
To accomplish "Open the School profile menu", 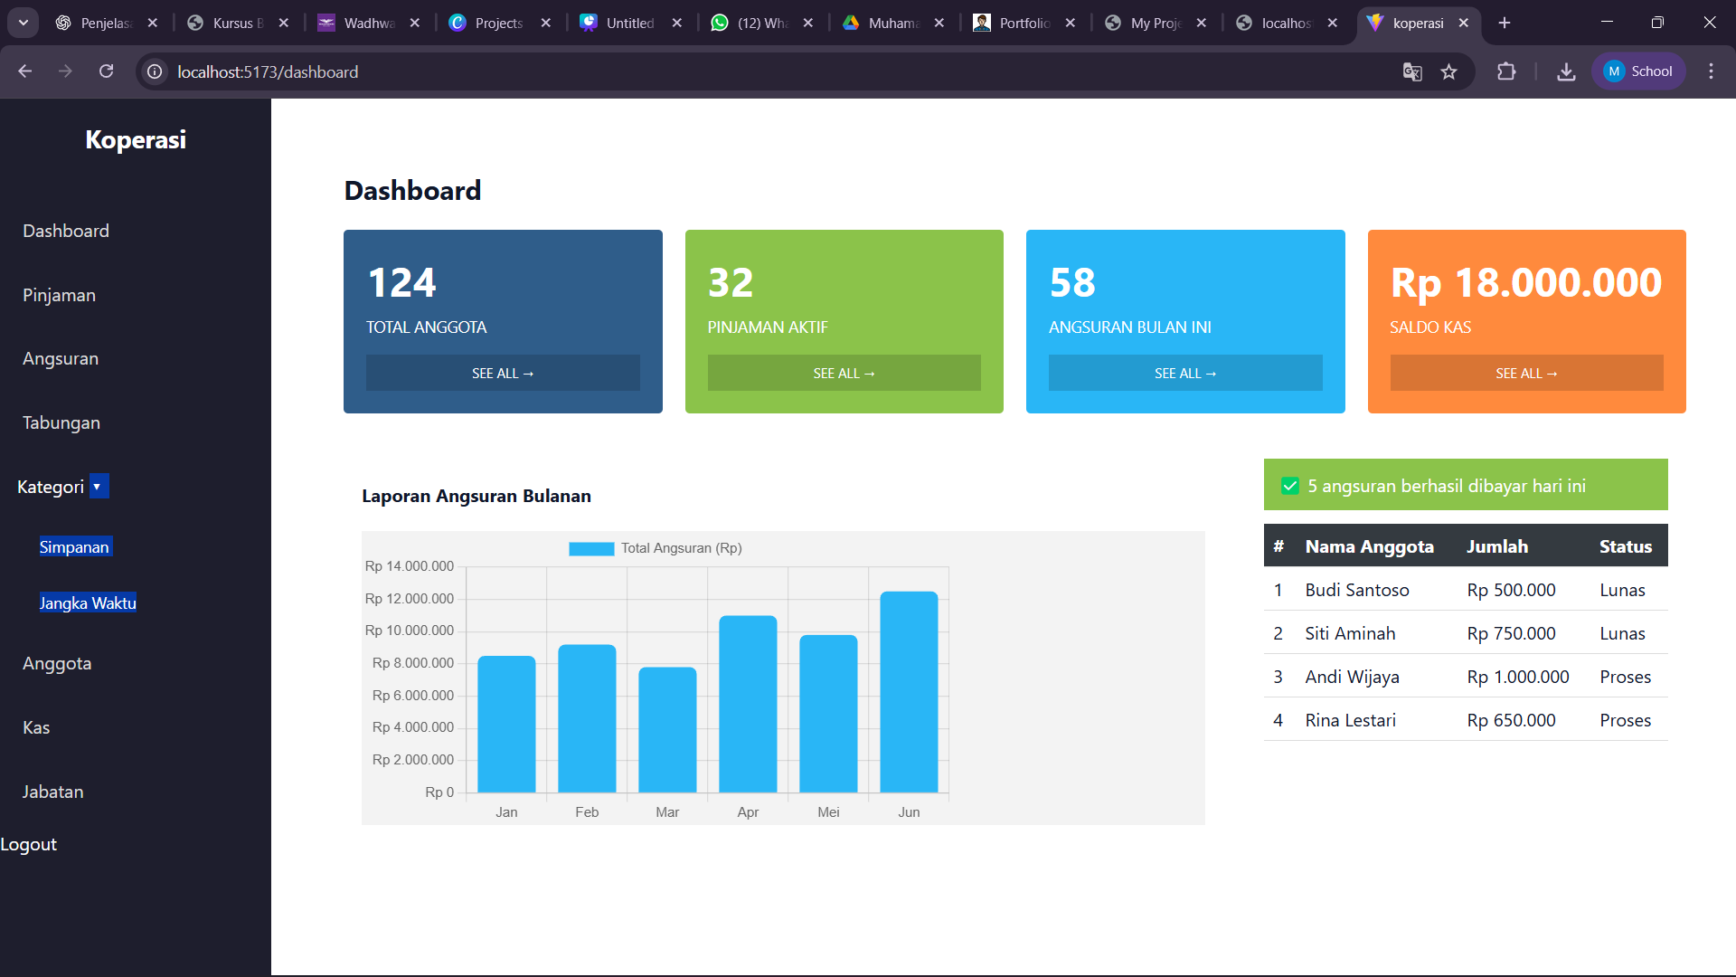I will pyautogui.click(x=1638, y=71).
